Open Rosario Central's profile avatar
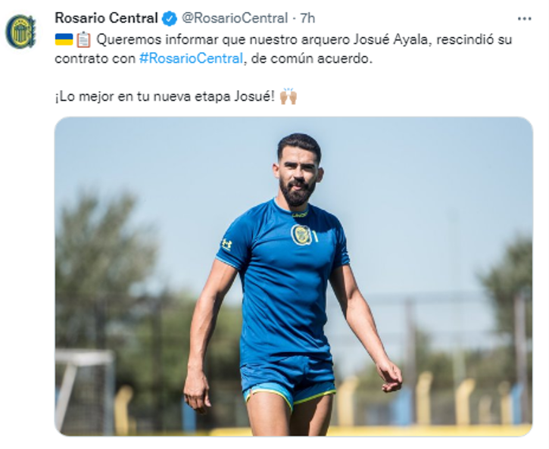This screenshot has height=449, width=549. point(20,32)
